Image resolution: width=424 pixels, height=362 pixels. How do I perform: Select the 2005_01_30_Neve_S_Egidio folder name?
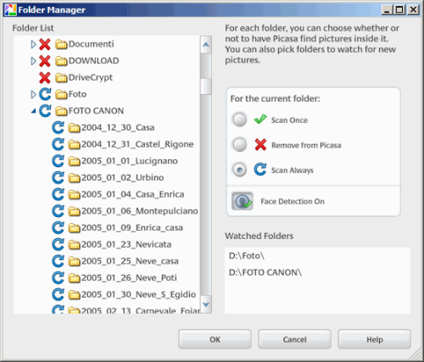[x=139, y=294]
